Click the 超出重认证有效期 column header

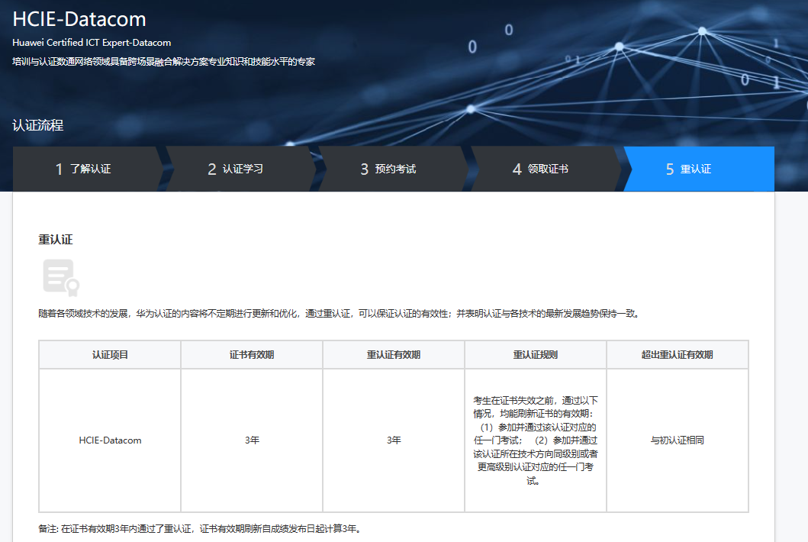[677, 355]
